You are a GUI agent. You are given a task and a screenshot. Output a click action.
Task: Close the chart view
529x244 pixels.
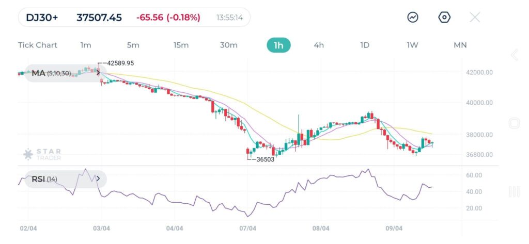click(x=475, y=17)
